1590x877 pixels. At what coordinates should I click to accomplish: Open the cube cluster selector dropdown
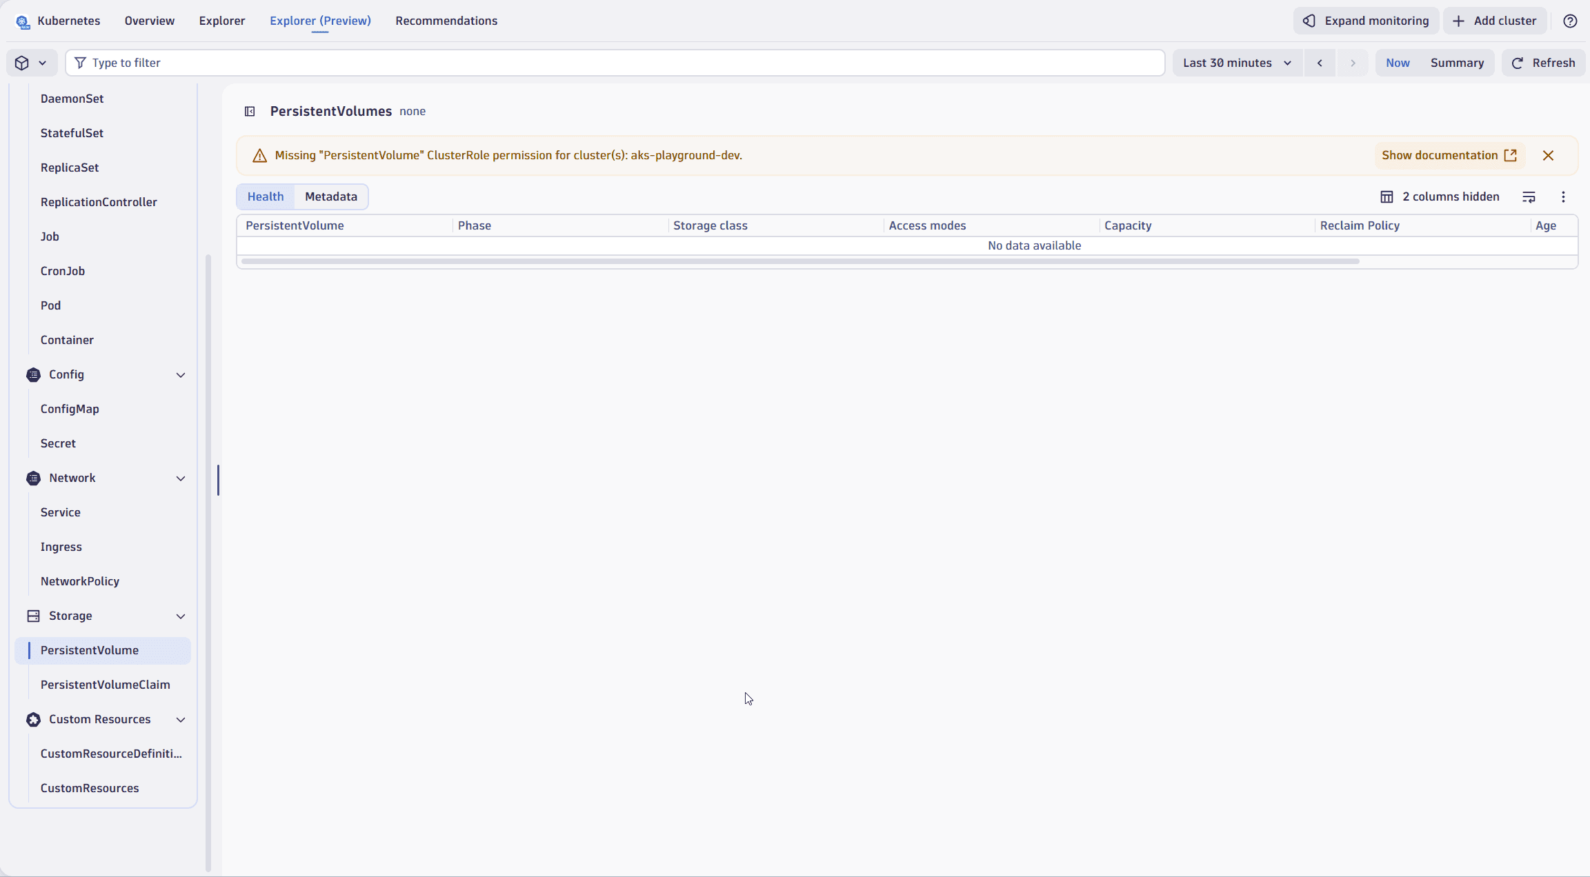pos(31,63)
